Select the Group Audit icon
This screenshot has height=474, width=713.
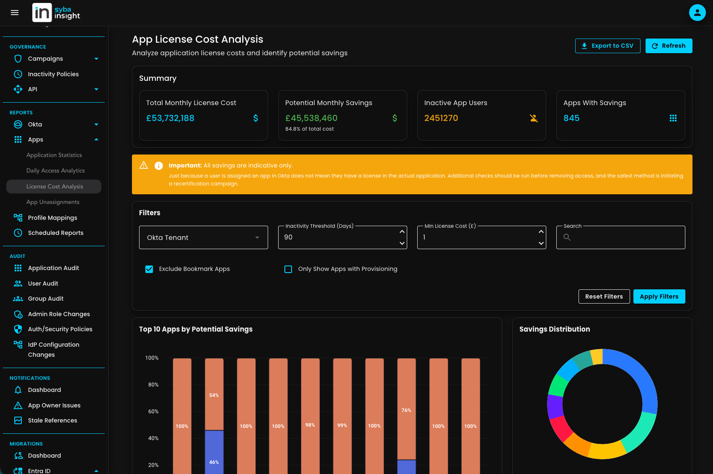coord(18,299)
